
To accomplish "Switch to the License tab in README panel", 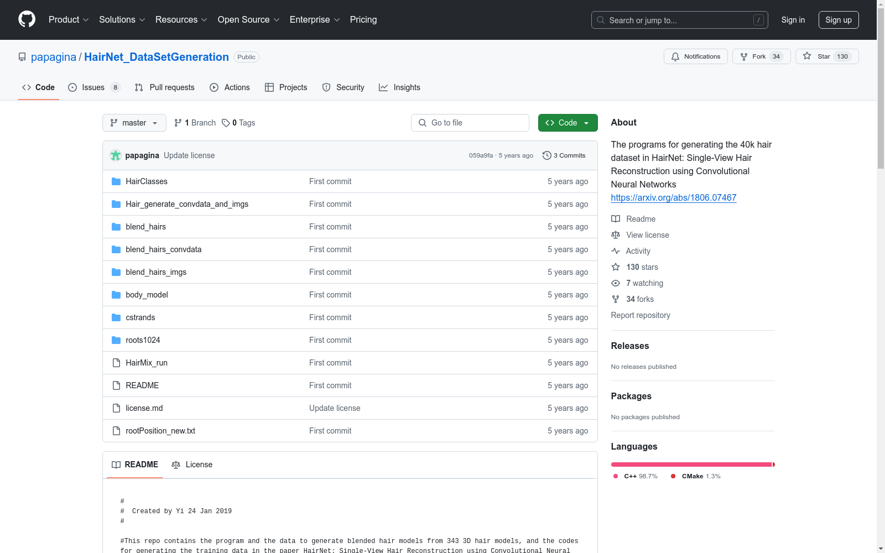I will point(192,465).
